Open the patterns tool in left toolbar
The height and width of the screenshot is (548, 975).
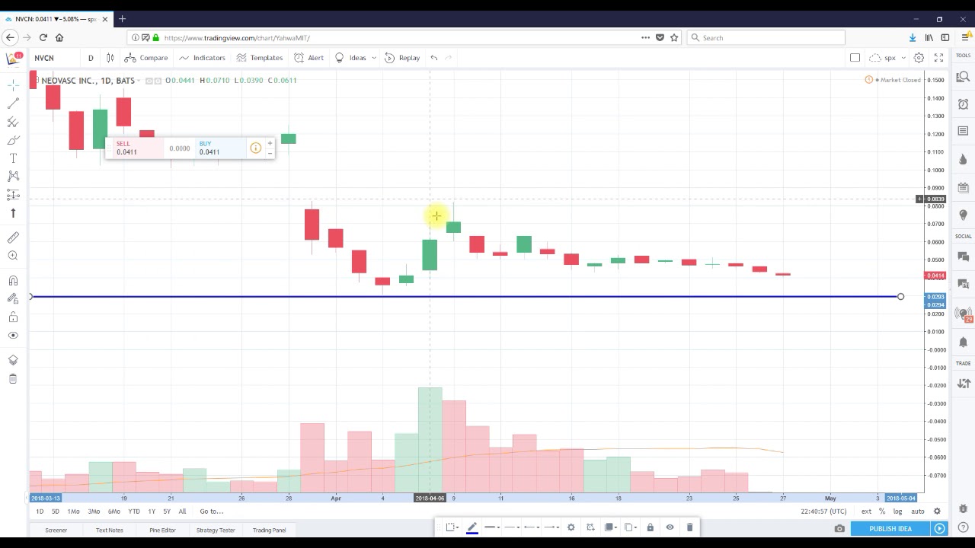(13, 177)
